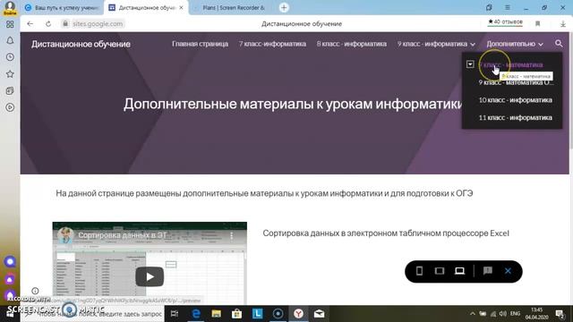573x322 pixels.
Task: Click the page vertical scrollbar
Action: (571, 91)
